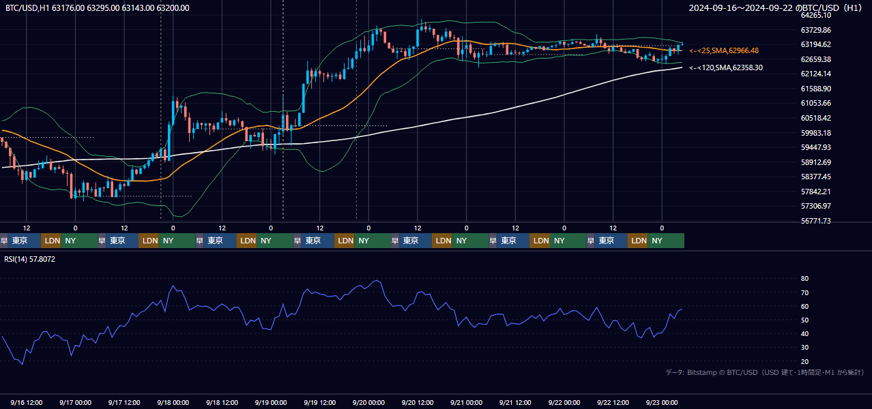Click the 9/23 00:00 date label

pyautogui.click(x=663, y=402)
